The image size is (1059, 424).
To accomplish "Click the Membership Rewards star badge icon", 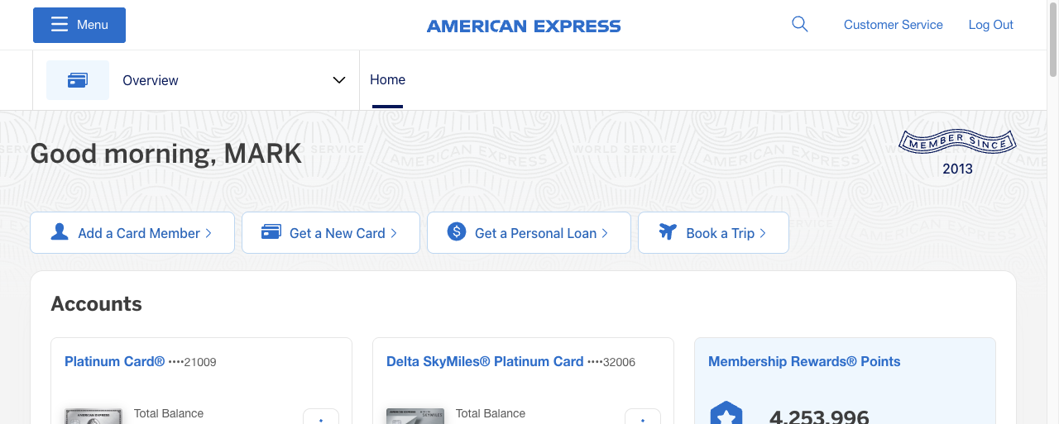I will click(x=726, y=414).
